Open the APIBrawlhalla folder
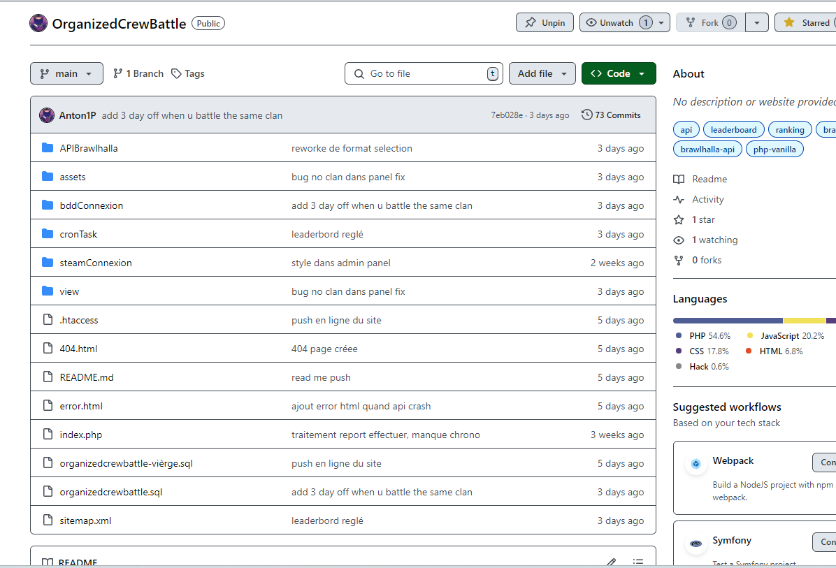Screen dimensions: 836x568 point(89,148)
